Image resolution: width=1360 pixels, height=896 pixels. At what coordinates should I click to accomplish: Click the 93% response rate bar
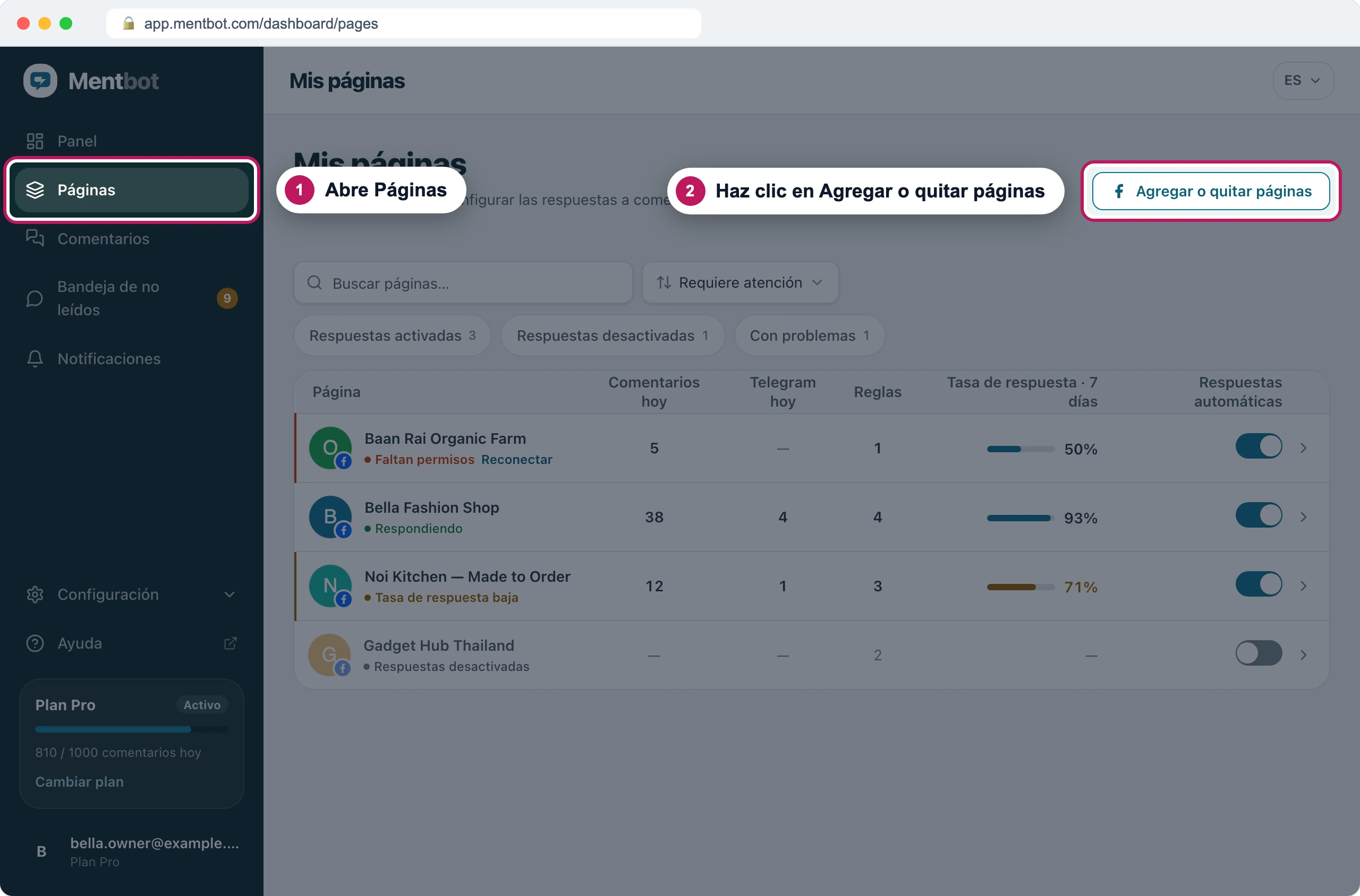point(1021,518)
